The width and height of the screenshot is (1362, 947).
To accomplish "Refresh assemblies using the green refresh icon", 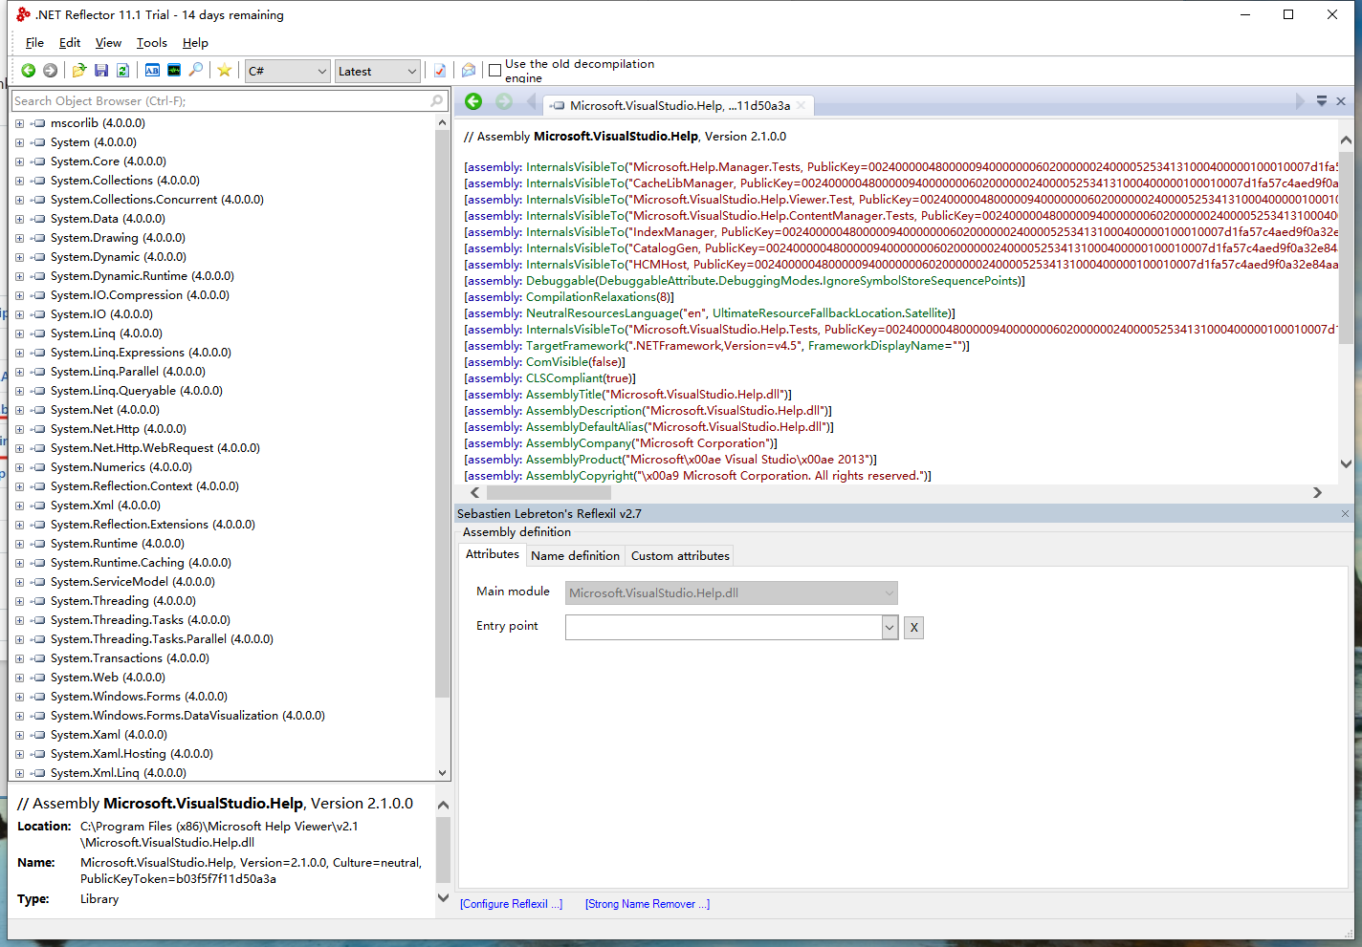I will [x=122, y=71].
